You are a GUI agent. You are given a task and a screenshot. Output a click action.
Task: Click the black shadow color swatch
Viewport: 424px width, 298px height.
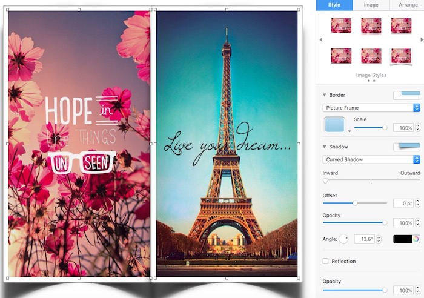click(x=402, y=239)
